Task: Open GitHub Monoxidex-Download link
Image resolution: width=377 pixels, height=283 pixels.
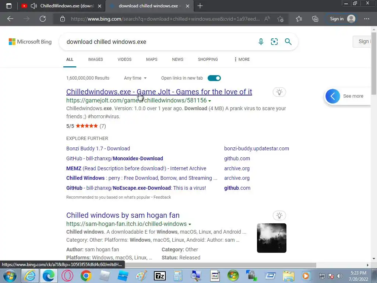Action: point(115,158)
